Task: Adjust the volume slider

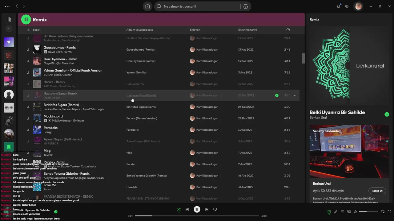Action: tap(368, 212)
